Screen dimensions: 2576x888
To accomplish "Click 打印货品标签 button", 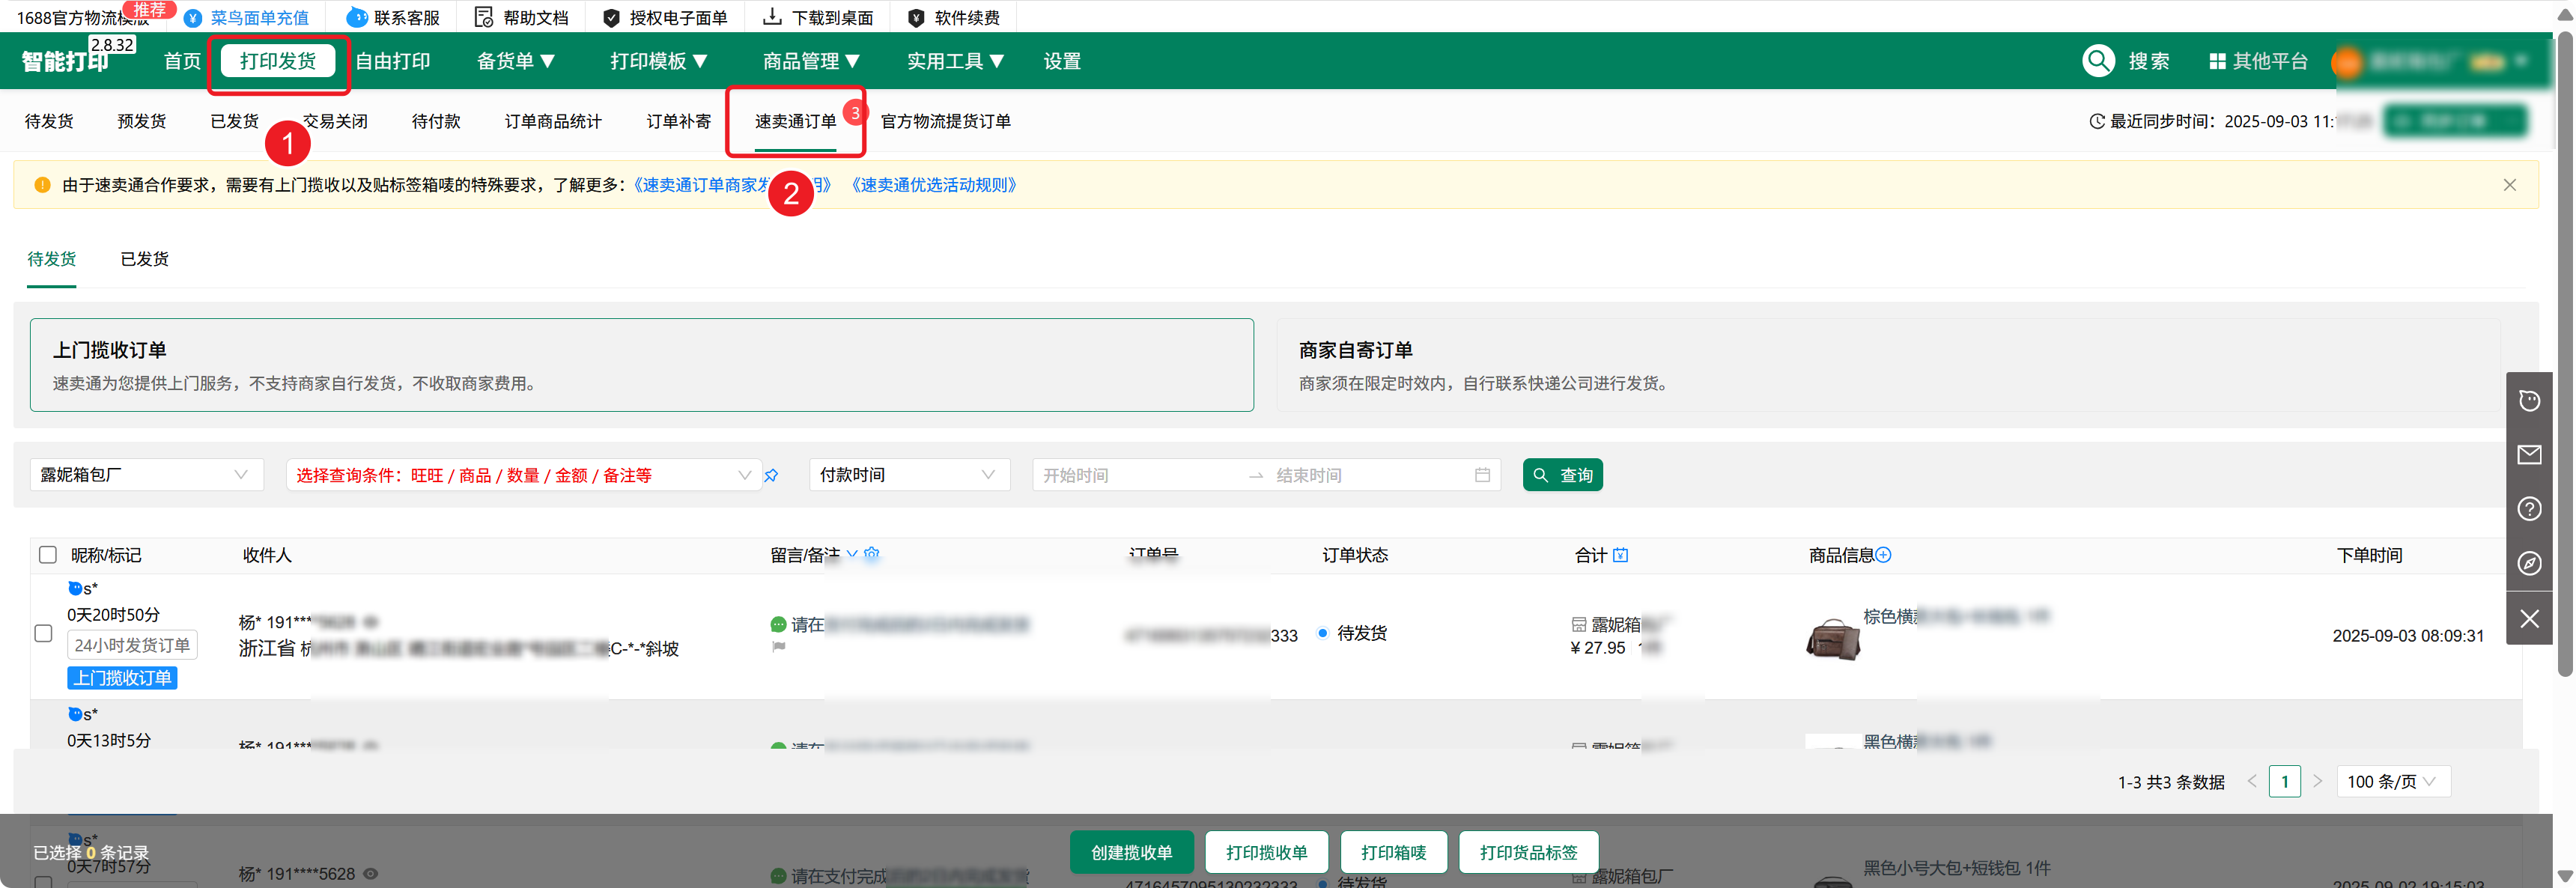I will 1528,852.
